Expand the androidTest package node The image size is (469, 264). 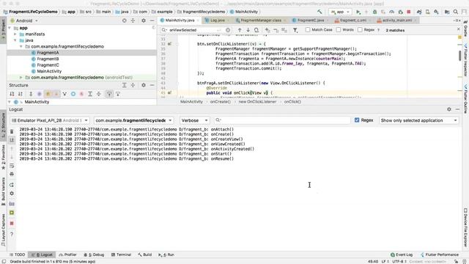(21, 77)
